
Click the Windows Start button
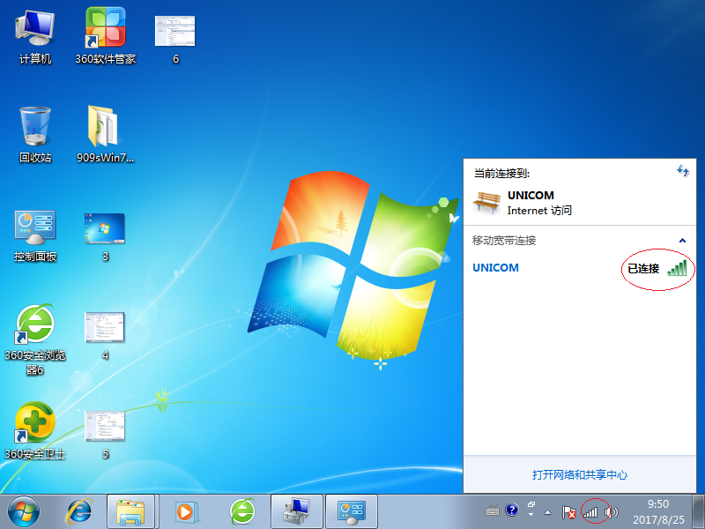pos(24,512)
